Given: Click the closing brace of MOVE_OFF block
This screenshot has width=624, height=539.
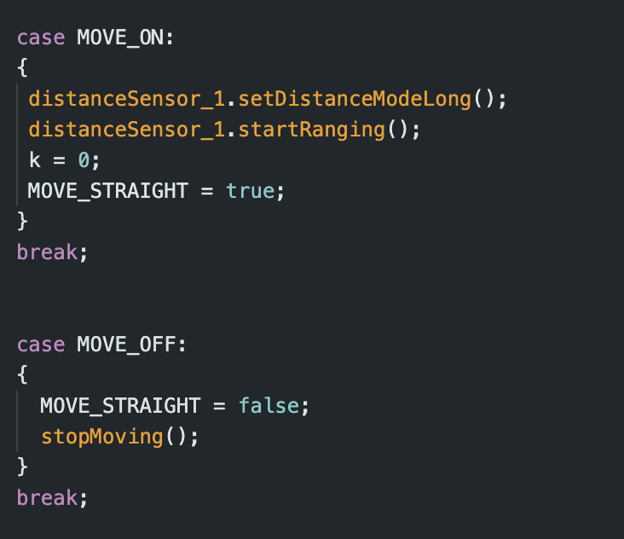Looking at the screenshot, I should [x=22, y=467].
